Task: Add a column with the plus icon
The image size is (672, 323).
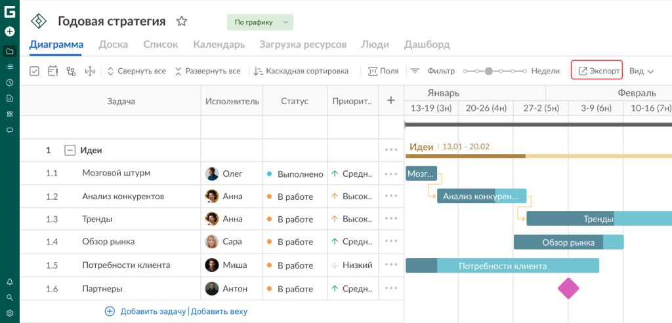Action: pyautogui.click(x=391, y=100)
